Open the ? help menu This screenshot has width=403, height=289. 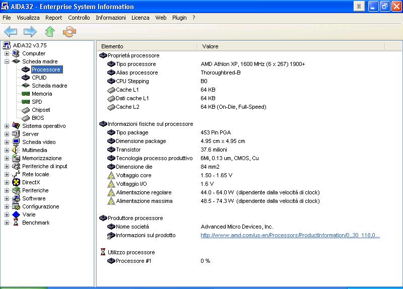(x=194, y=18)
